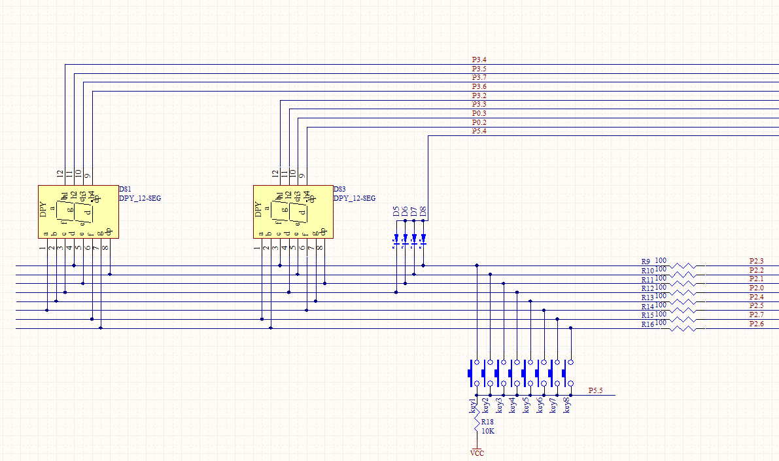This screenshot has width=779, height=461.
Task: Click the P3.7 net label
Action: pyautogui.click(x=479, y=78)
